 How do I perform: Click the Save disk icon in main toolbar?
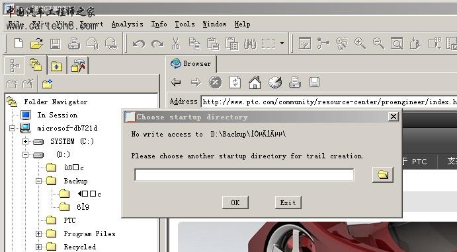(x=56, y=44)
